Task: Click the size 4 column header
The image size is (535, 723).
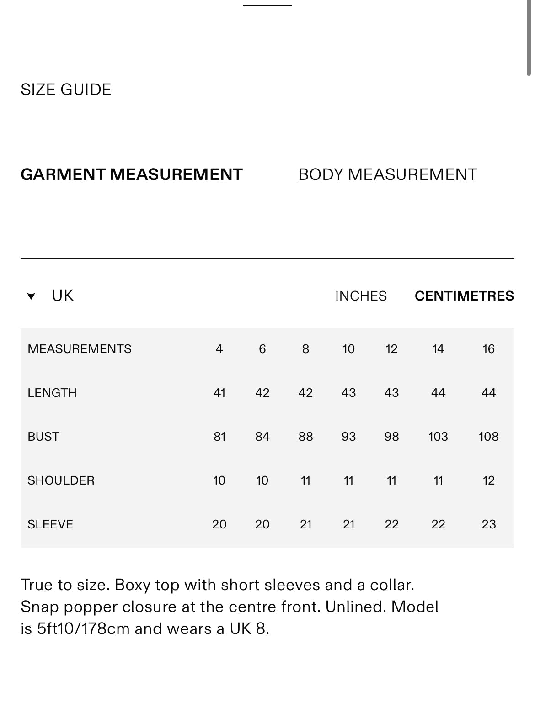Action: pyautogui.click(x=219, y=349)
